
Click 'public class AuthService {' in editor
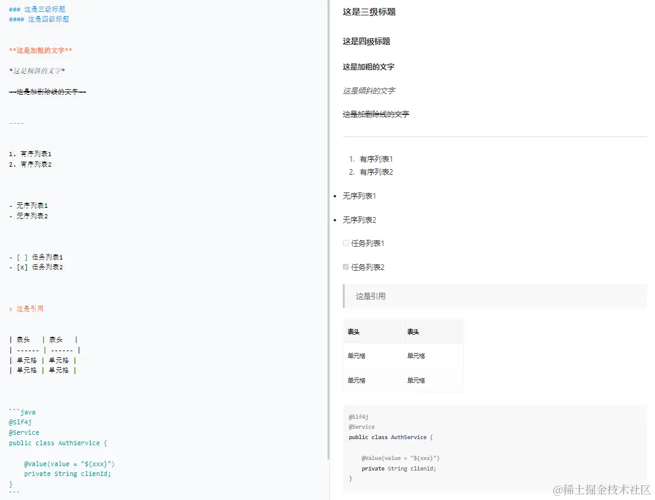click(x=58, y=443)
